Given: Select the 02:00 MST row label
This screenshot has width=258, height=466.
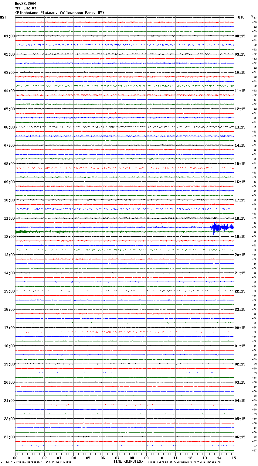Looking at the screenshot, I should tap(9, 54).
